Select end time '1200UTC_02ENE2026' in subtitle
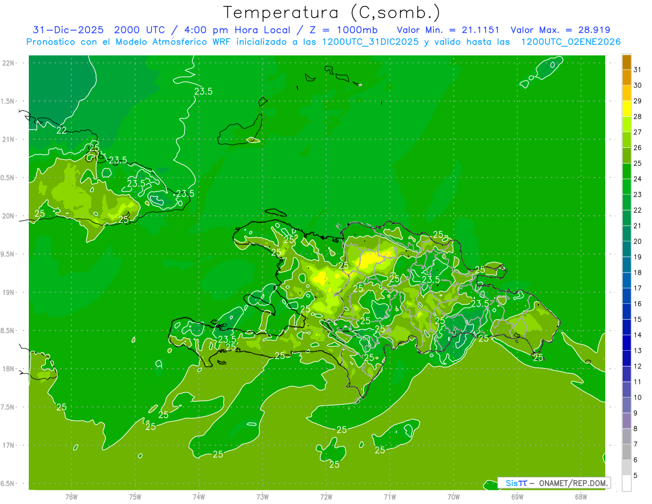Screen dimensions: 652x504 click(x=570, y=42)
